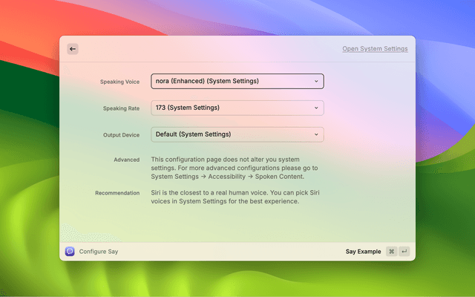Click the chevron in the Speaking Voice field
The height and width of the screenshot is (297, 475).
316,81
